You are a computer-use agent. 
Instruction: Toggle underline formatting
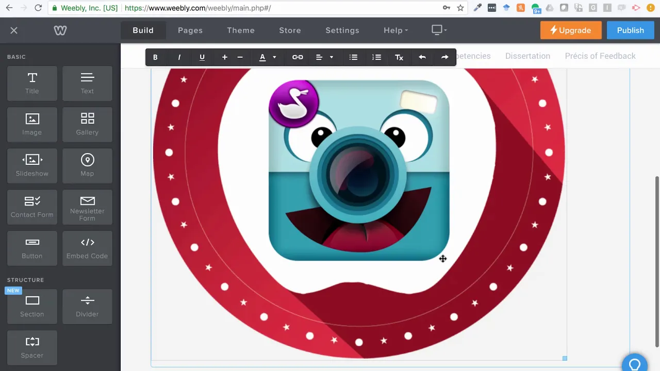tap(202, 57)
